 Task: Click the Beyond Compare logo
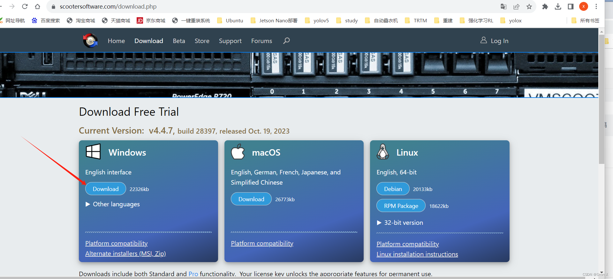click(x=90, y=40)
